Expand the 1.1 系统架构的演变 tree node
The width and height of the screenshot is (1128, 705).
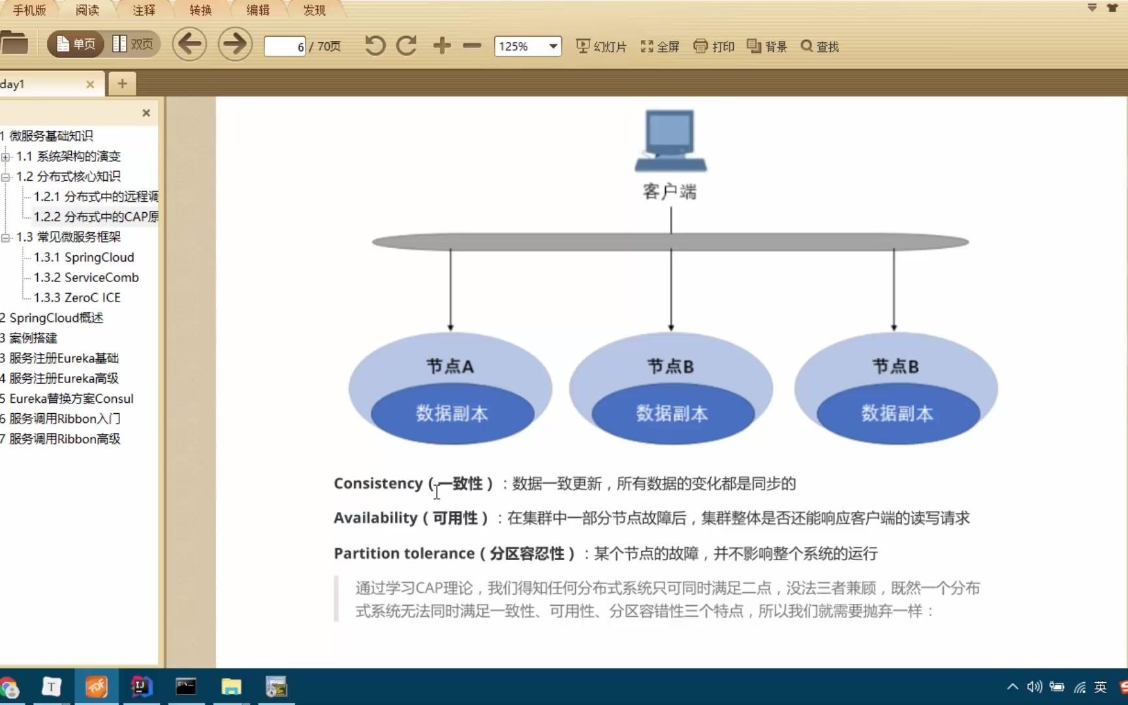[5, 157]
